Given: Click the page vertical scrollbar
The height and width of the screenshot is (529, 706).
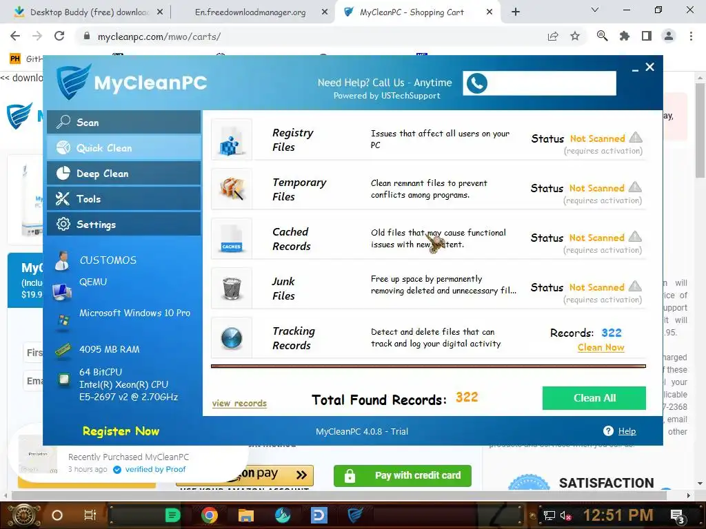Looking at the screenshot, I should [x=700, y=132].
